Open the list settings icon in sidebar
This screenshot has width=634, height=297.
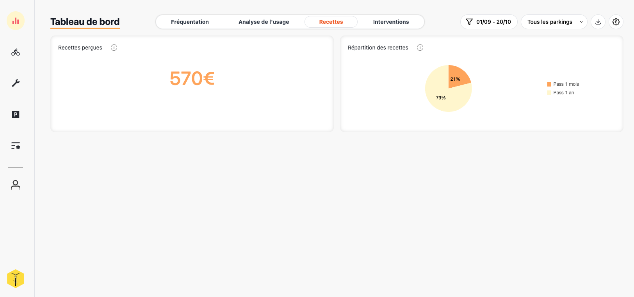(x=16, y=146)
